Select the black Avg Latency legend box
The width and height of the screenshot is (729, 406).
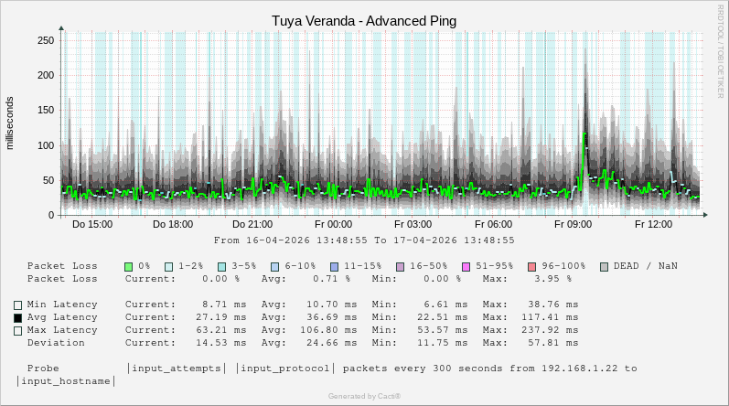[x=17, y=317]
